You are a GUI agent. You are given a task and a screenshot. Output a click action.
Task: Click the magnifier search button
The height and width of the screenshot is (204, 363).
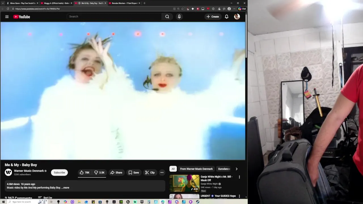tap(167, 16)
